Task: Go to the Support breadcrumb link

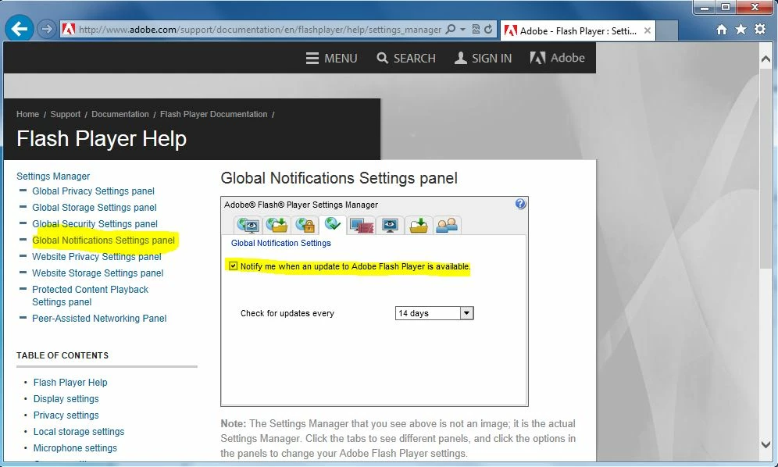Action: pos(65,114)
